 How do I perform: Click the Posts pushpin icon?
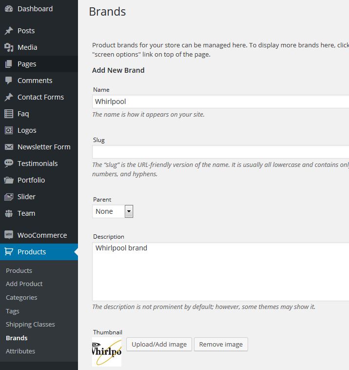9,31
